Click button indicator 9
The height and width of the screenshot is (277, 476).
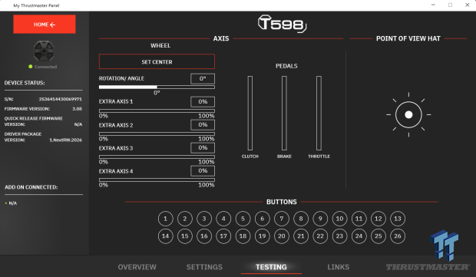320,219
